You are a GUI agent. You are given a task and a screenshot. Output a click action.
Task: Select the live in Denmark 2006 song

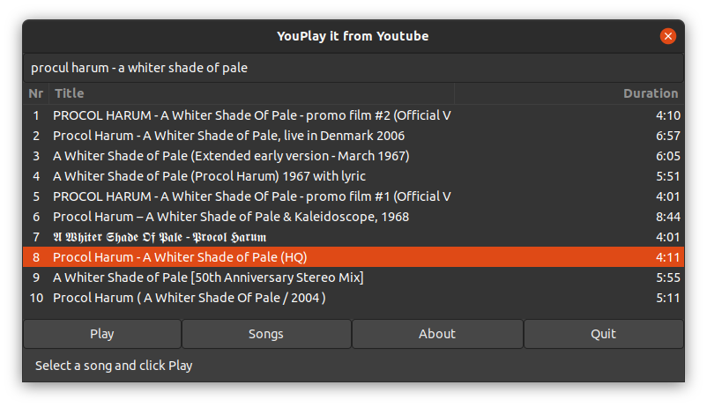pyautogui.click(x=353, y=136)
